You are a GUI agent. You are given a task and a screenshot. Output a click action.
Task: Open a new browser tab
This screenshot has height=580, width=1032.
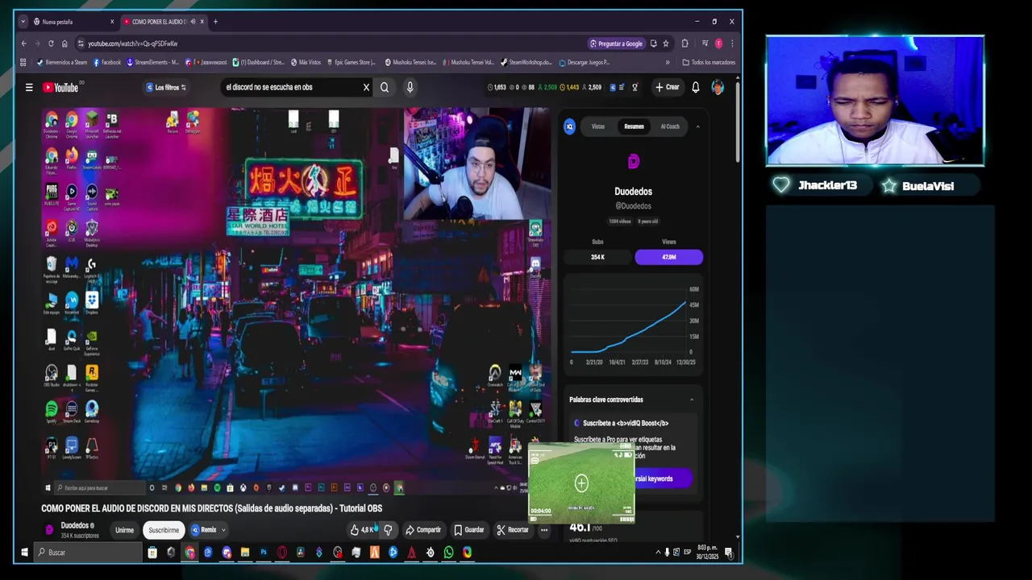[x=215, y=22]
